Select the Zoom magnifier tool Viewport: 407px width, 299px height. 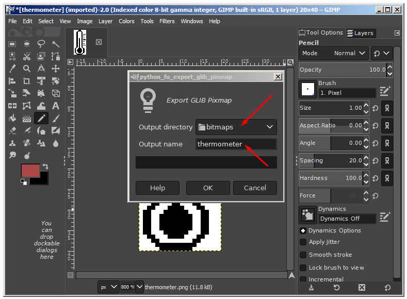click(26, 69)
